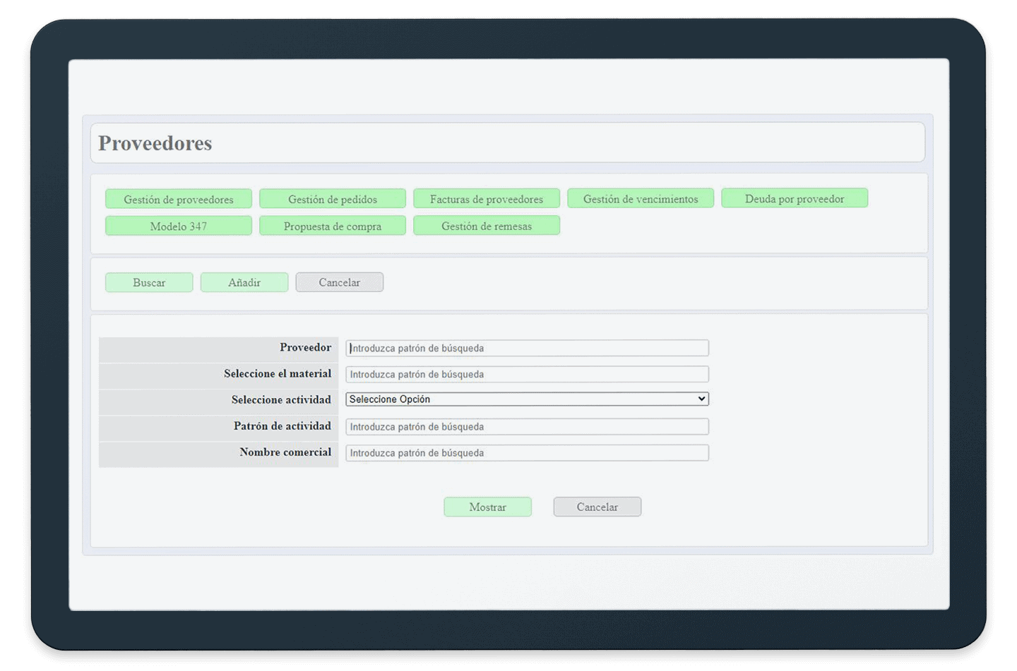Click into the Patrón de actividad field
1017x671 pixels.
pyautogui.click(x=527, y=427)
